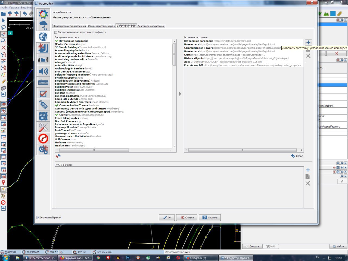Screen dimensions: 348x261
Task: Open audio settings speaker icon
Action: [43, 71]
